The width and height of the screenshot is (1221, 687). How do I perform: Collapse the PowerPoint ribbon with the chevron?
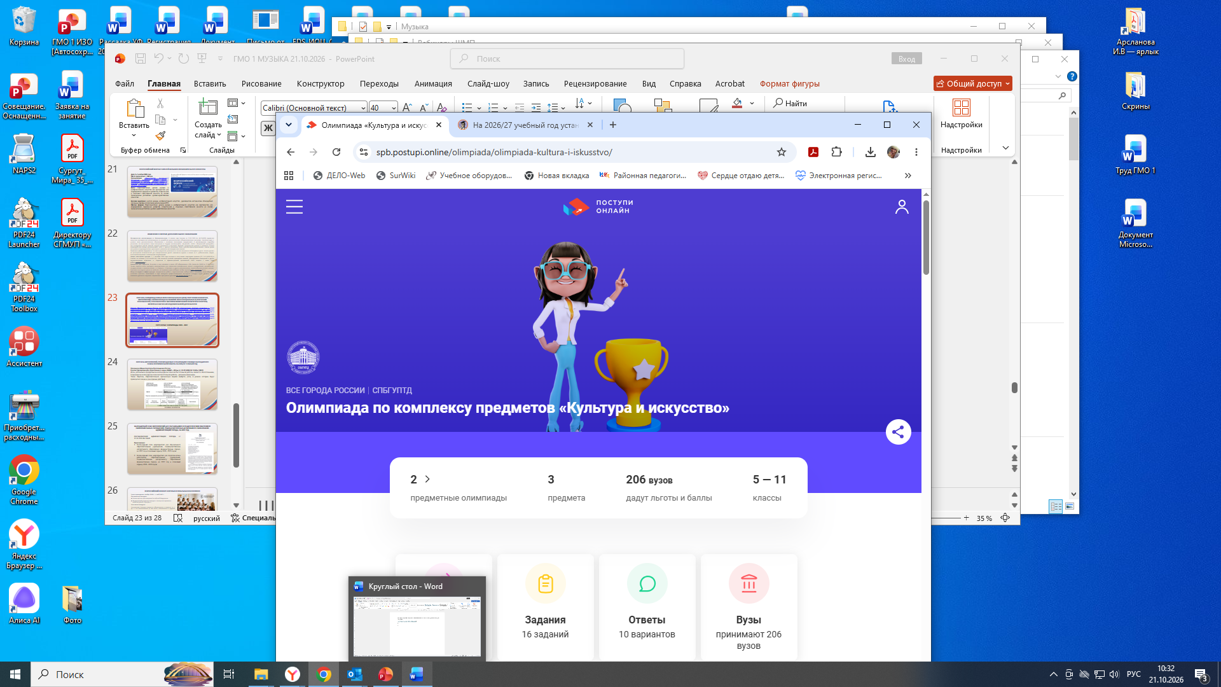[1005, 148]
